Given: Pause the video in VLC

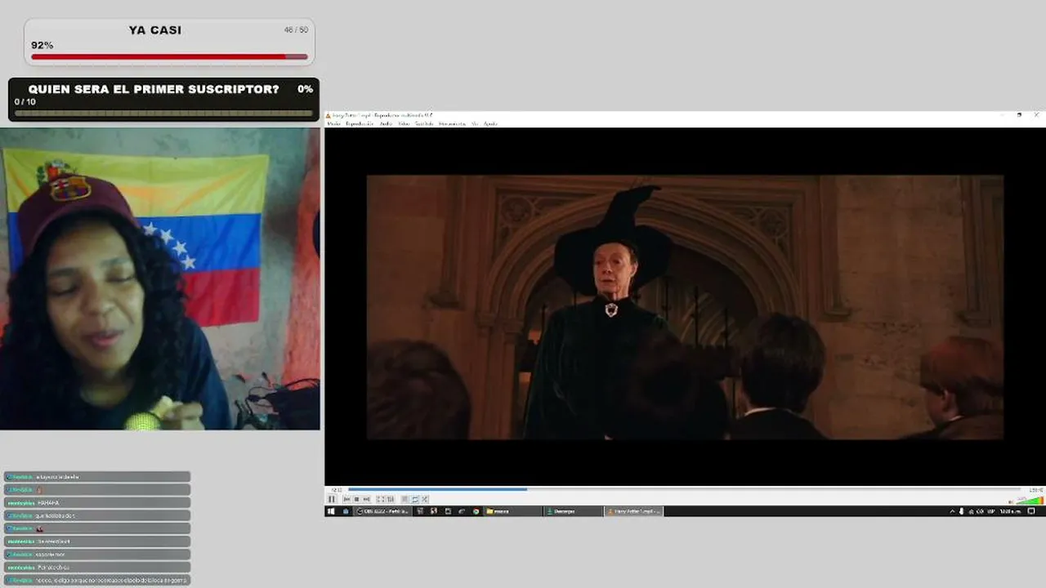Looking at the screenshot, I should coord(332,499).
